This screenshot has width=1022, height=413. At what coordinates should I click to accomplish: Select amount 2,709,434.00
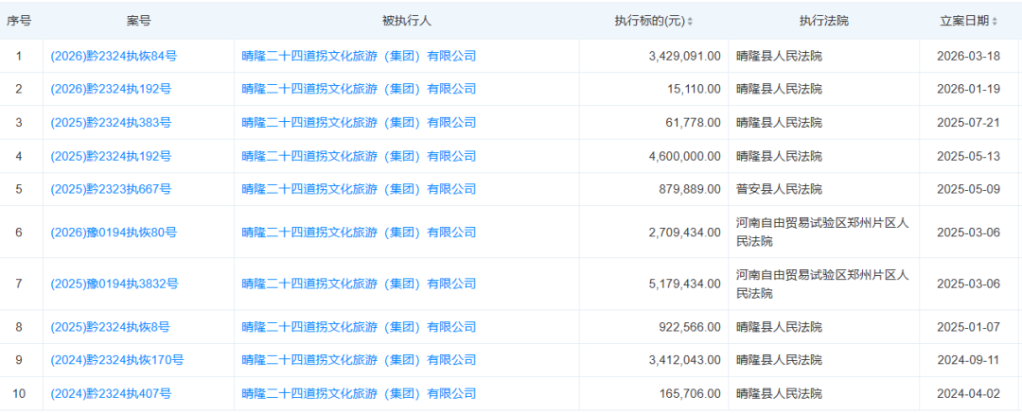click(x=685, y=232)
